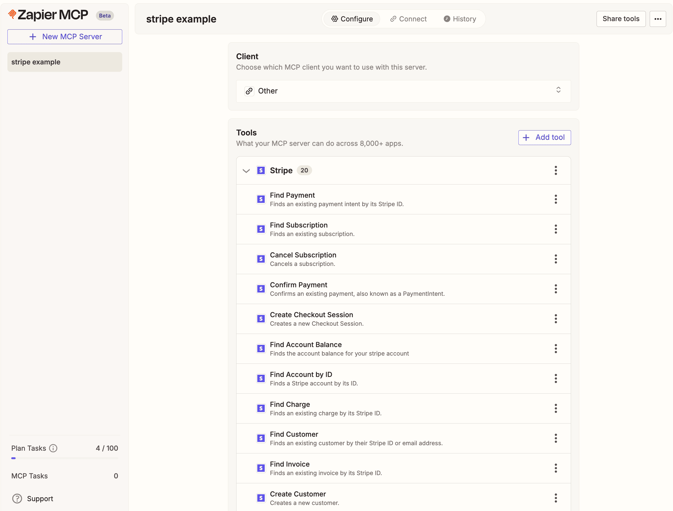Click the Client selector up-down arrows
Screen dimensions: 673x511
(558, 90)
